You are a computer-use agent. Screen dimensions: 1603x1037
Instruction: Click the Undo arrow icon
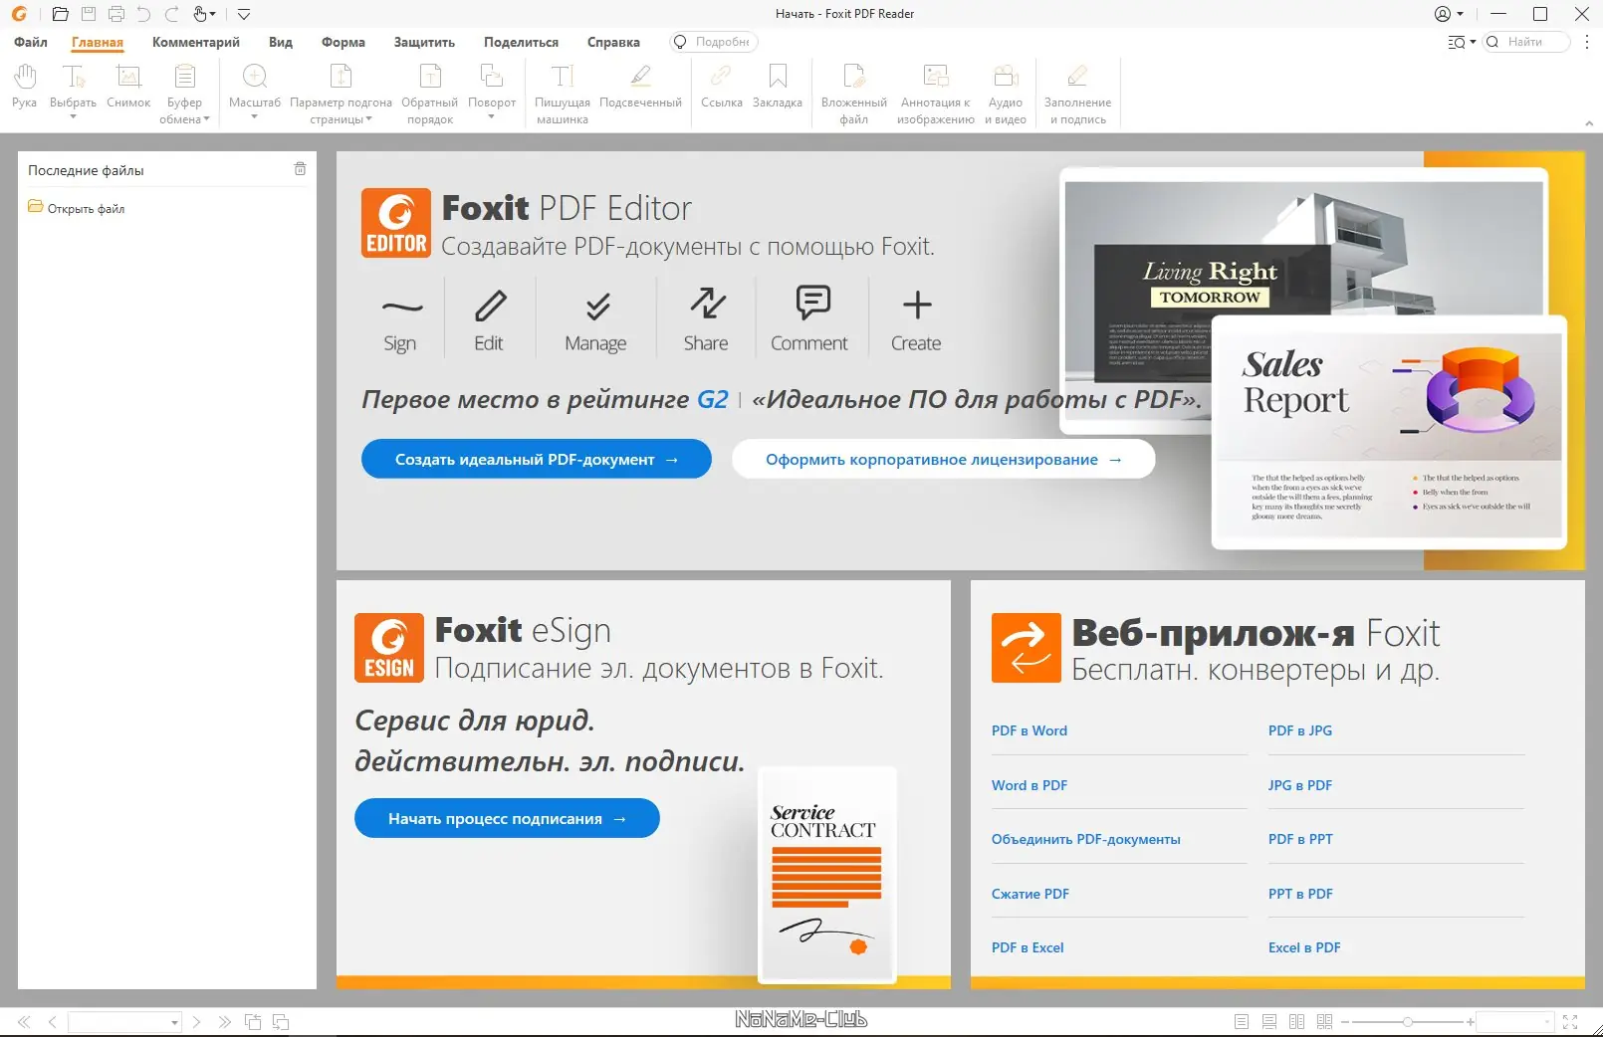click(144, 14)
